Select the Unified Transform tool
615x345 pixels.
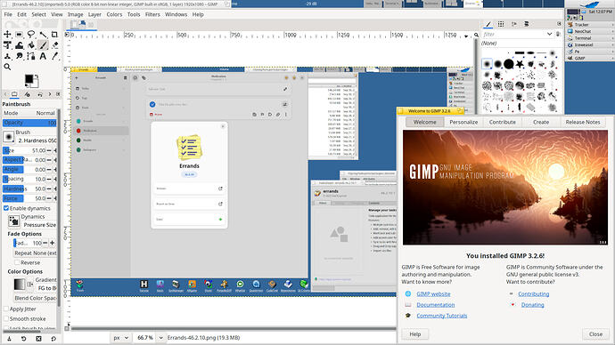tap(7, 45)
